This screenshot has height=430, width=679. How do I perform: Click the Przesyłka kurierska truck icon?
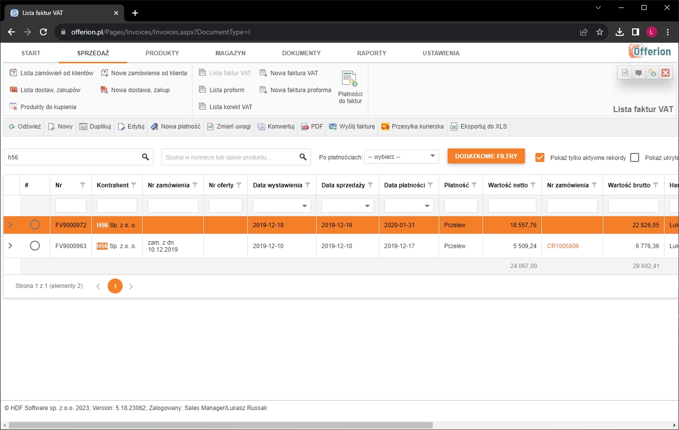coord(385,127)
